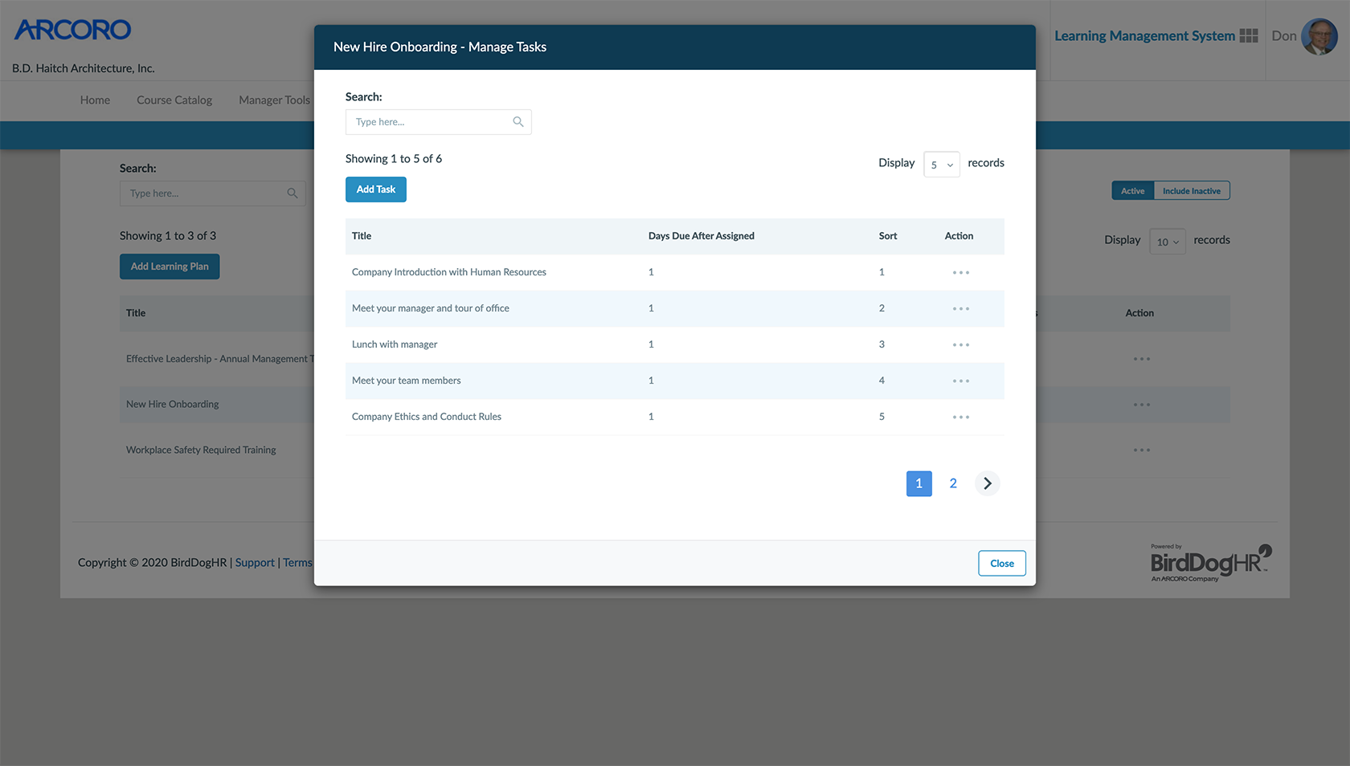Click the ARCORO company logo
Screen dimensions: 1350x766
pos(72,30)
